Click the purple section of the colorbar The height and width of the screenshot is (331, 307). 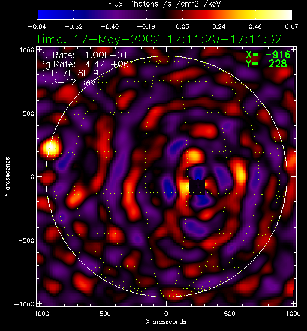116,15
